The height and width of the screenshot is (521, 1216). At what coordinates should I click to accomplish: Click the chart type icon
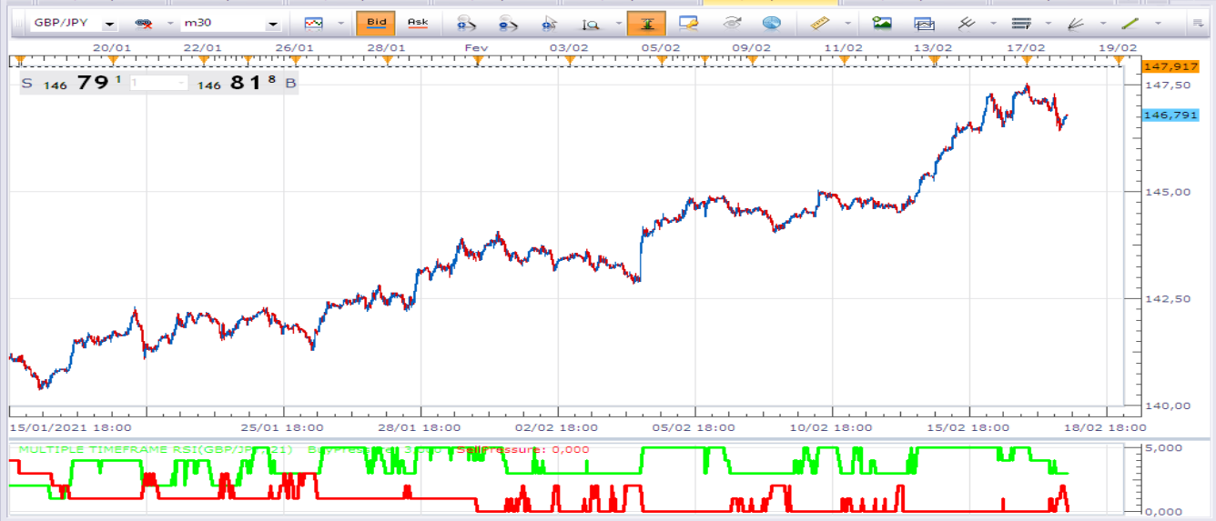pos(313,24)
